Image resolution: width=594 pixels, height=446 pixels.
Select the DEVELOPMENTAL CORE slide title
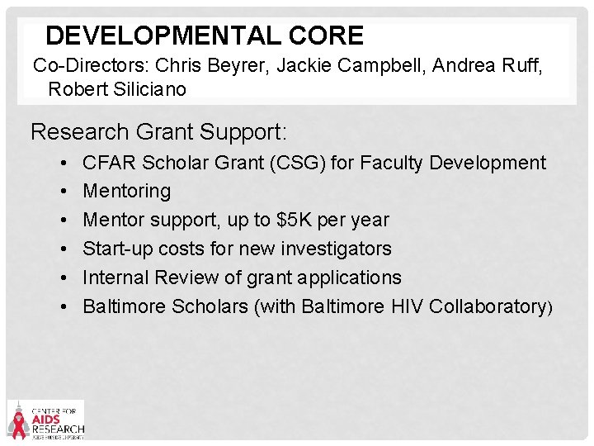204,36
